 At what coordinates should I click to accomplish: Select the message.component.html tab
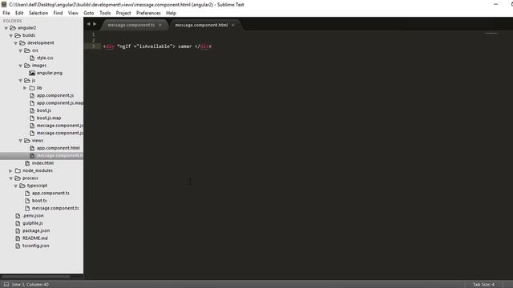[x=201, y=25]
